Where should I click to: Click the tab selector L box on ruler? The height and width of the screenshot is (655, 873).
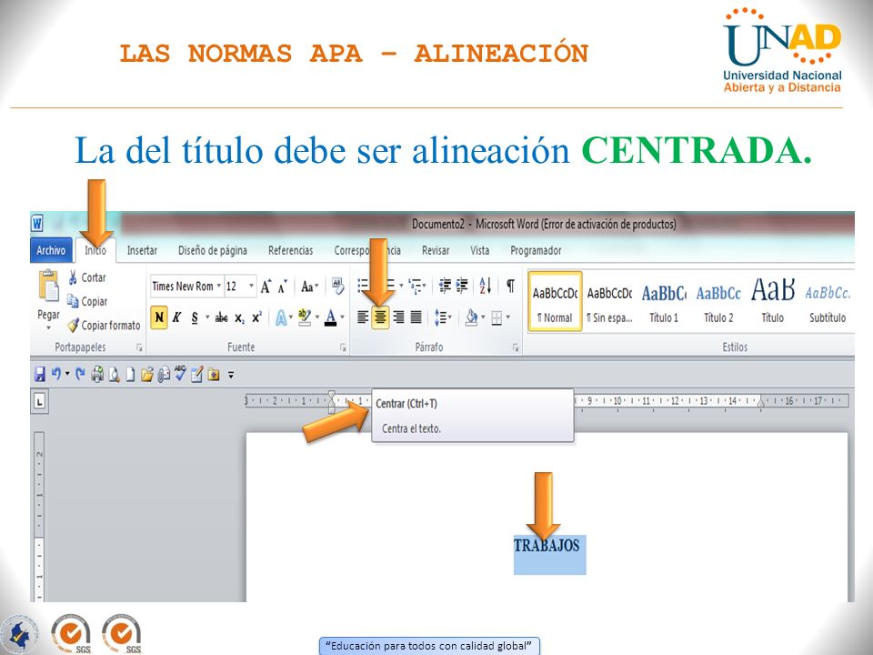click(x=39, y=401)
